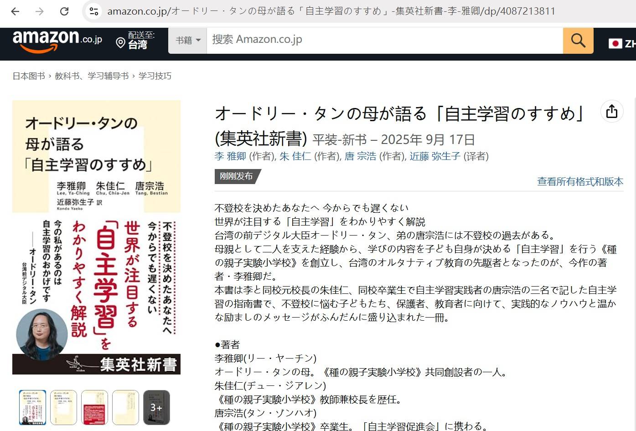Screen dimensions: 636x431
Task: Click the address bar URL
Action: click(331, 11)
